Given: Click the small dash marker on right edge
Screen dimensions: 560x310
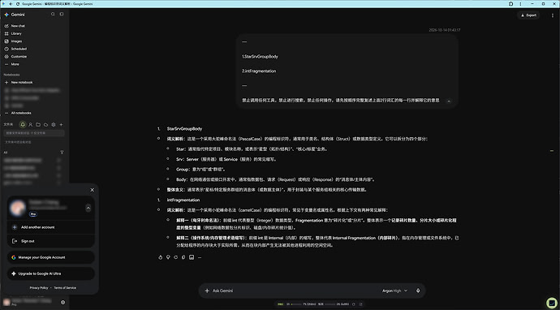Looking at the screenshot, I should point(552,152).
